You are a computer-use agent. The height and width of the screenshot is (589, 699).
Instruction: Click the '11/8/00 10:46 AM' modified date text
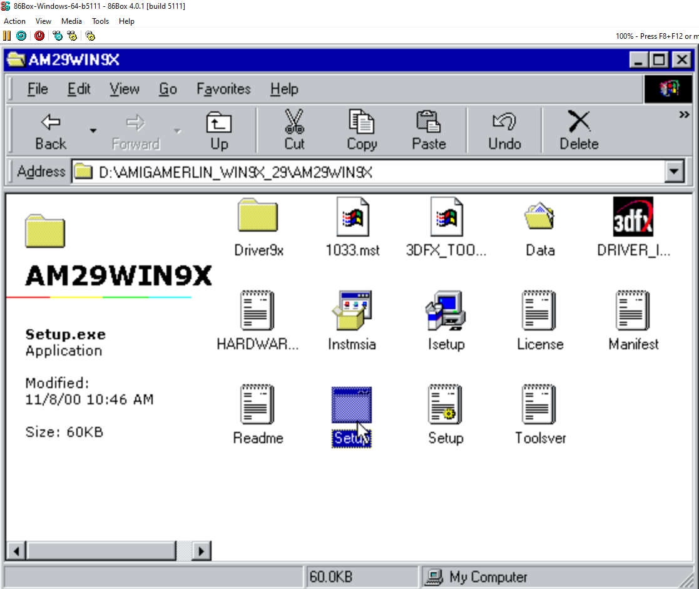89,399
